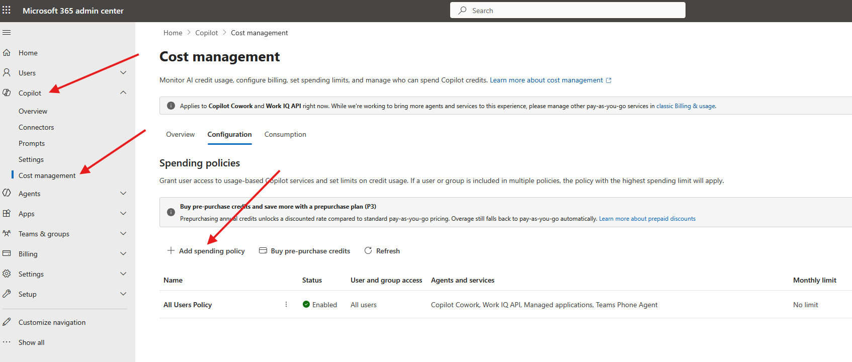Viewport: 852px width, 362px height.
Task: Click the Home breadcrumb link
Action: [x=173, y=33]
